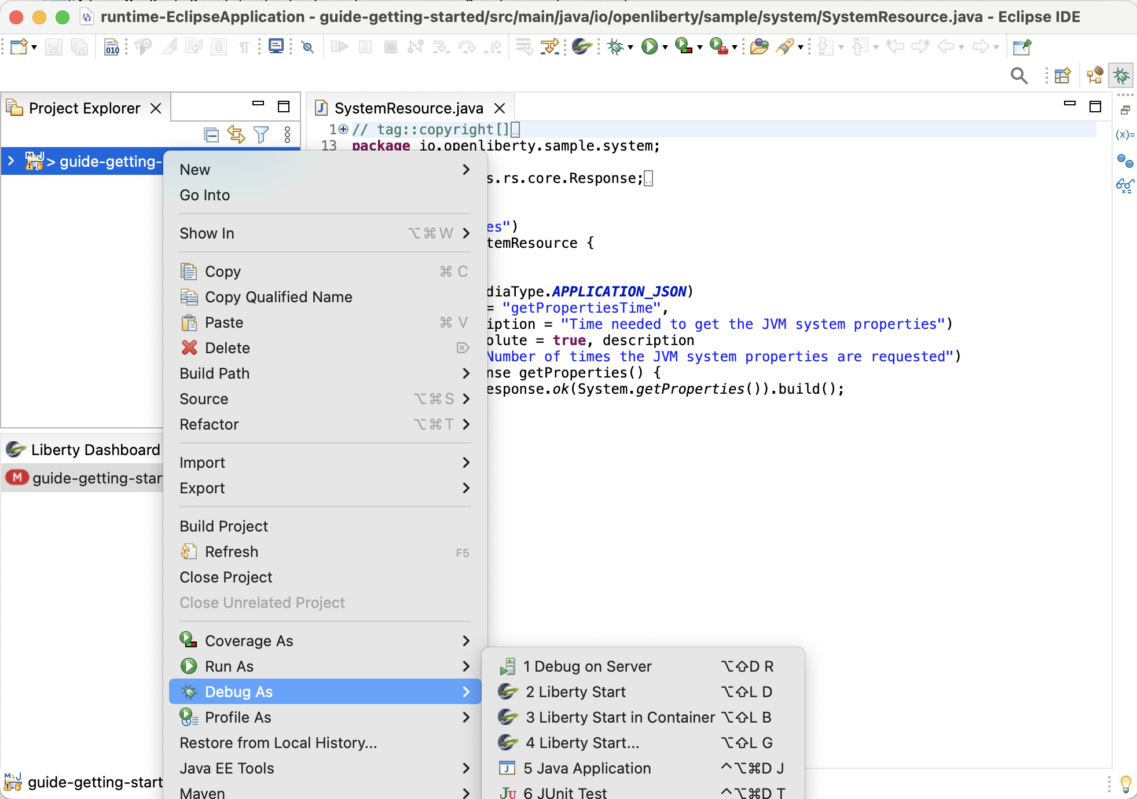Choose Paste in the context menu
The height and width of the screenshot is (799, 1137).
point(325,322)
